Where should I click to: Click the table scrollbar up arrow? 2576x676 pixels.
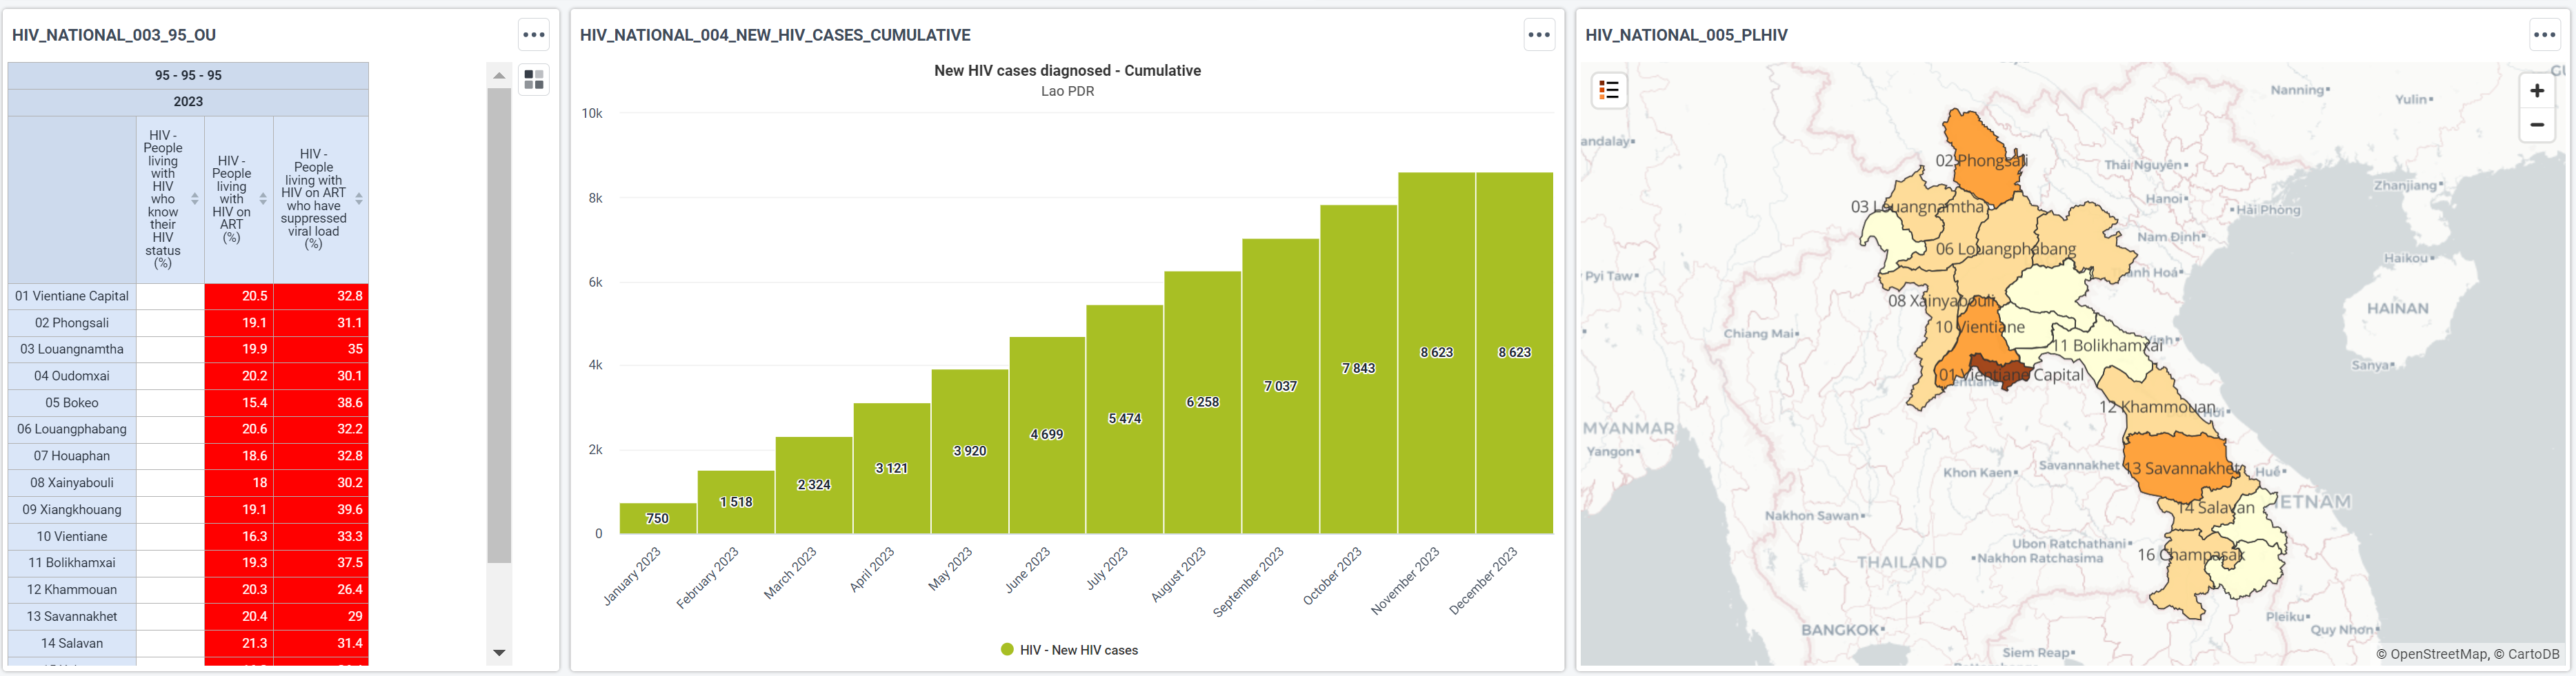499,76
